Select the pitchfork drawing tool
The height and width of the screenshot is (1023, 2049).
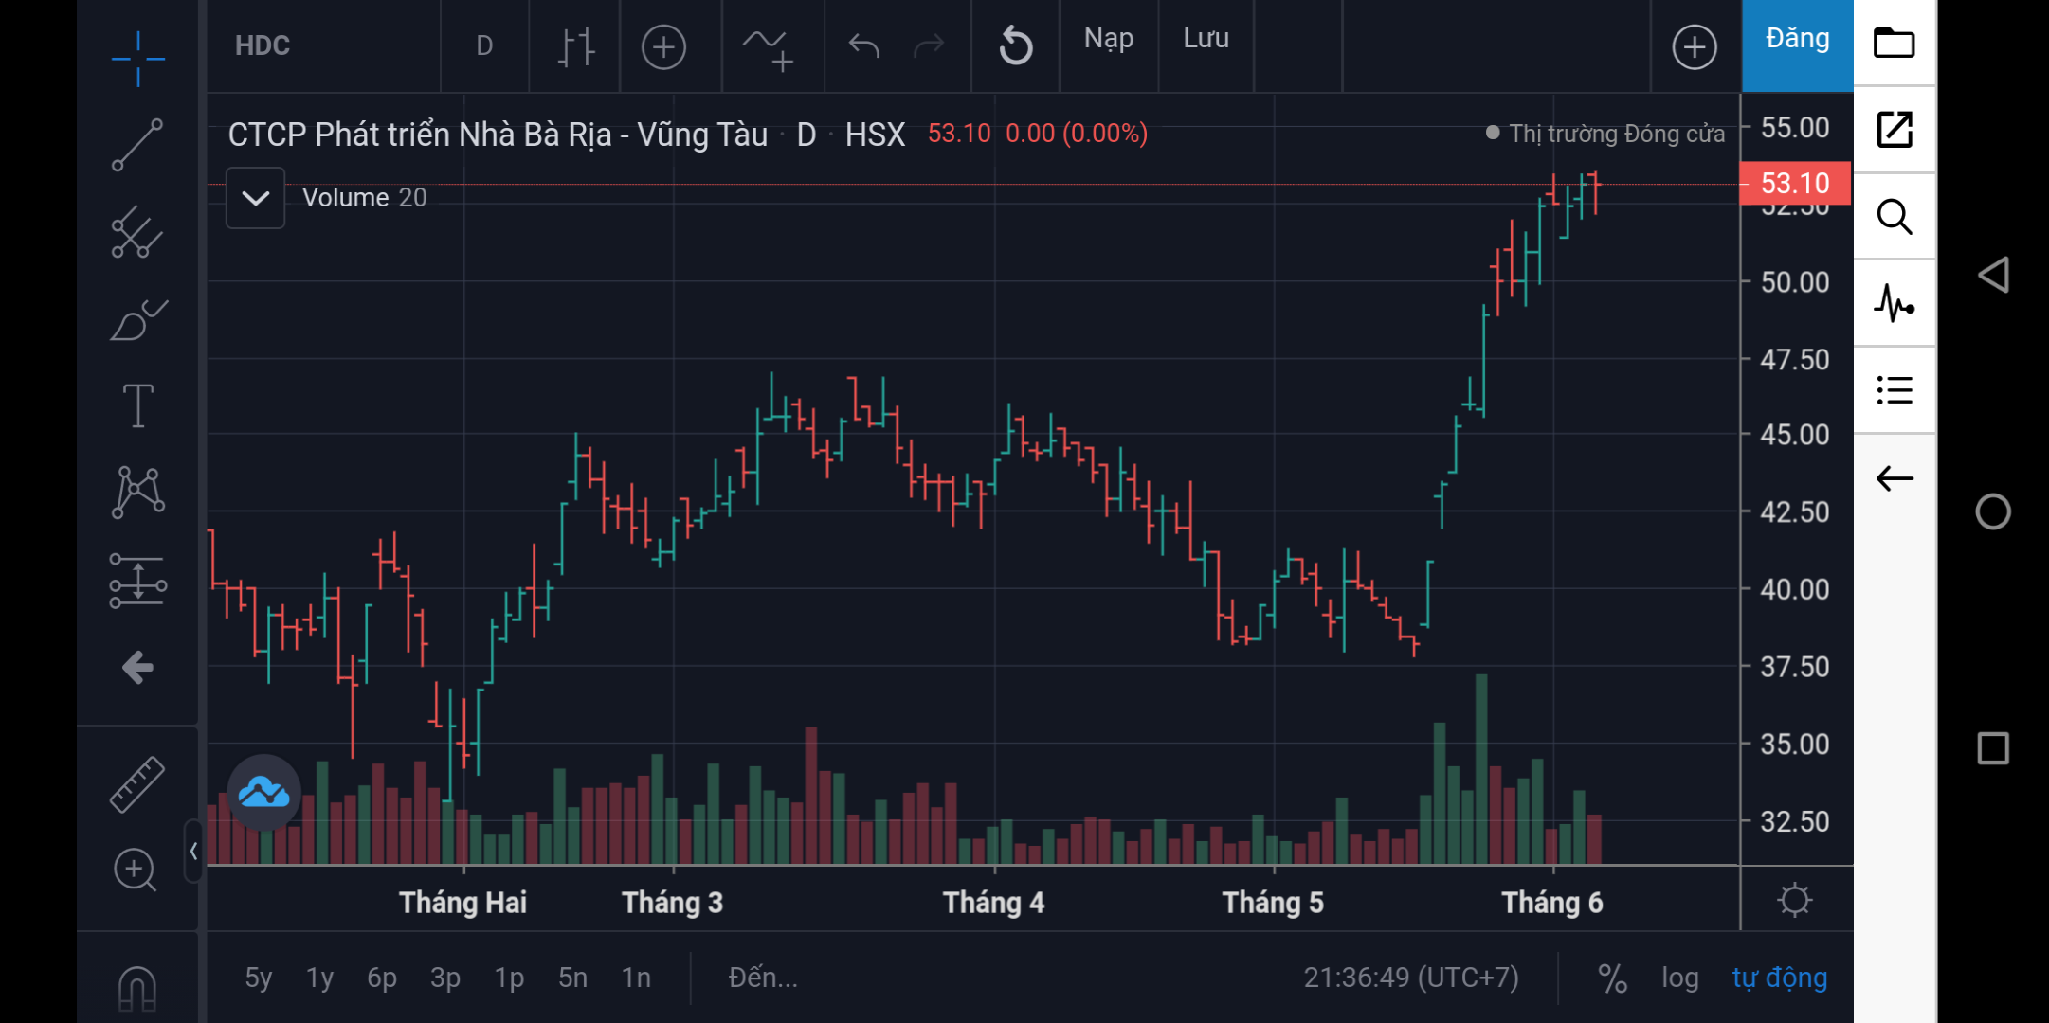137,232
